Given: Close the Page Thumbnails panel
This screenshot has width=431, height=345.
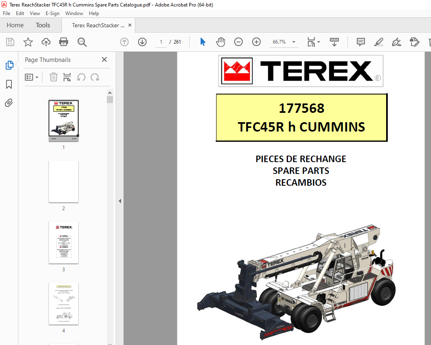Looking at the screenshot, I should coord(104,59).
